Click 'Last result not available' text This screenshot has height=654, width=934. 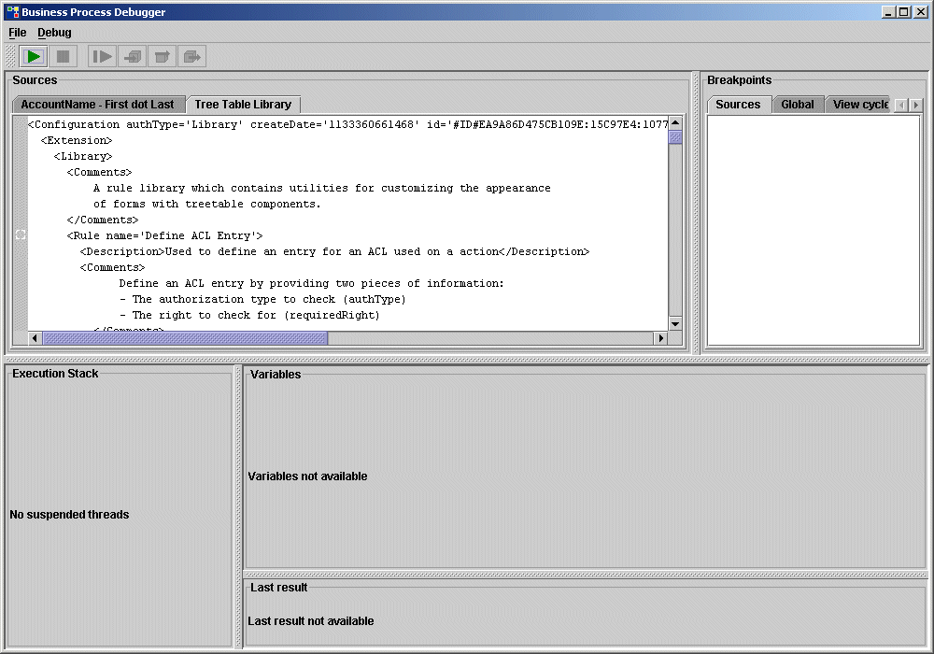(x=311, y=621)
